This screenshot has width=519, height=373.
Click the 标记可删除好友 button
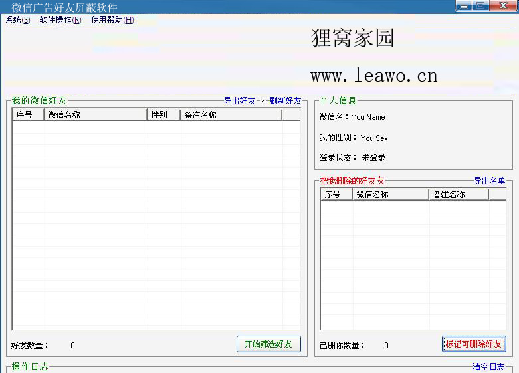474,344
